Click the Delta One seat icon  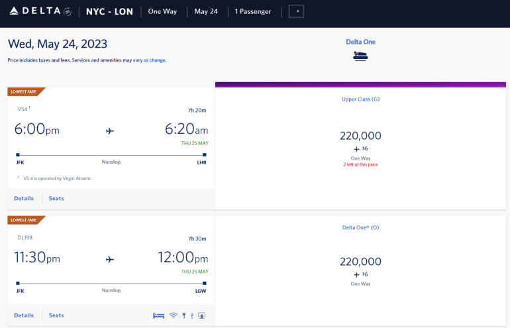[360, 56]
